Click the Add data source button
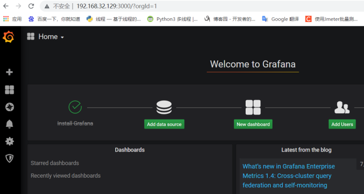The width and height of the screenshot is (364, 194). tap(164, 124)
